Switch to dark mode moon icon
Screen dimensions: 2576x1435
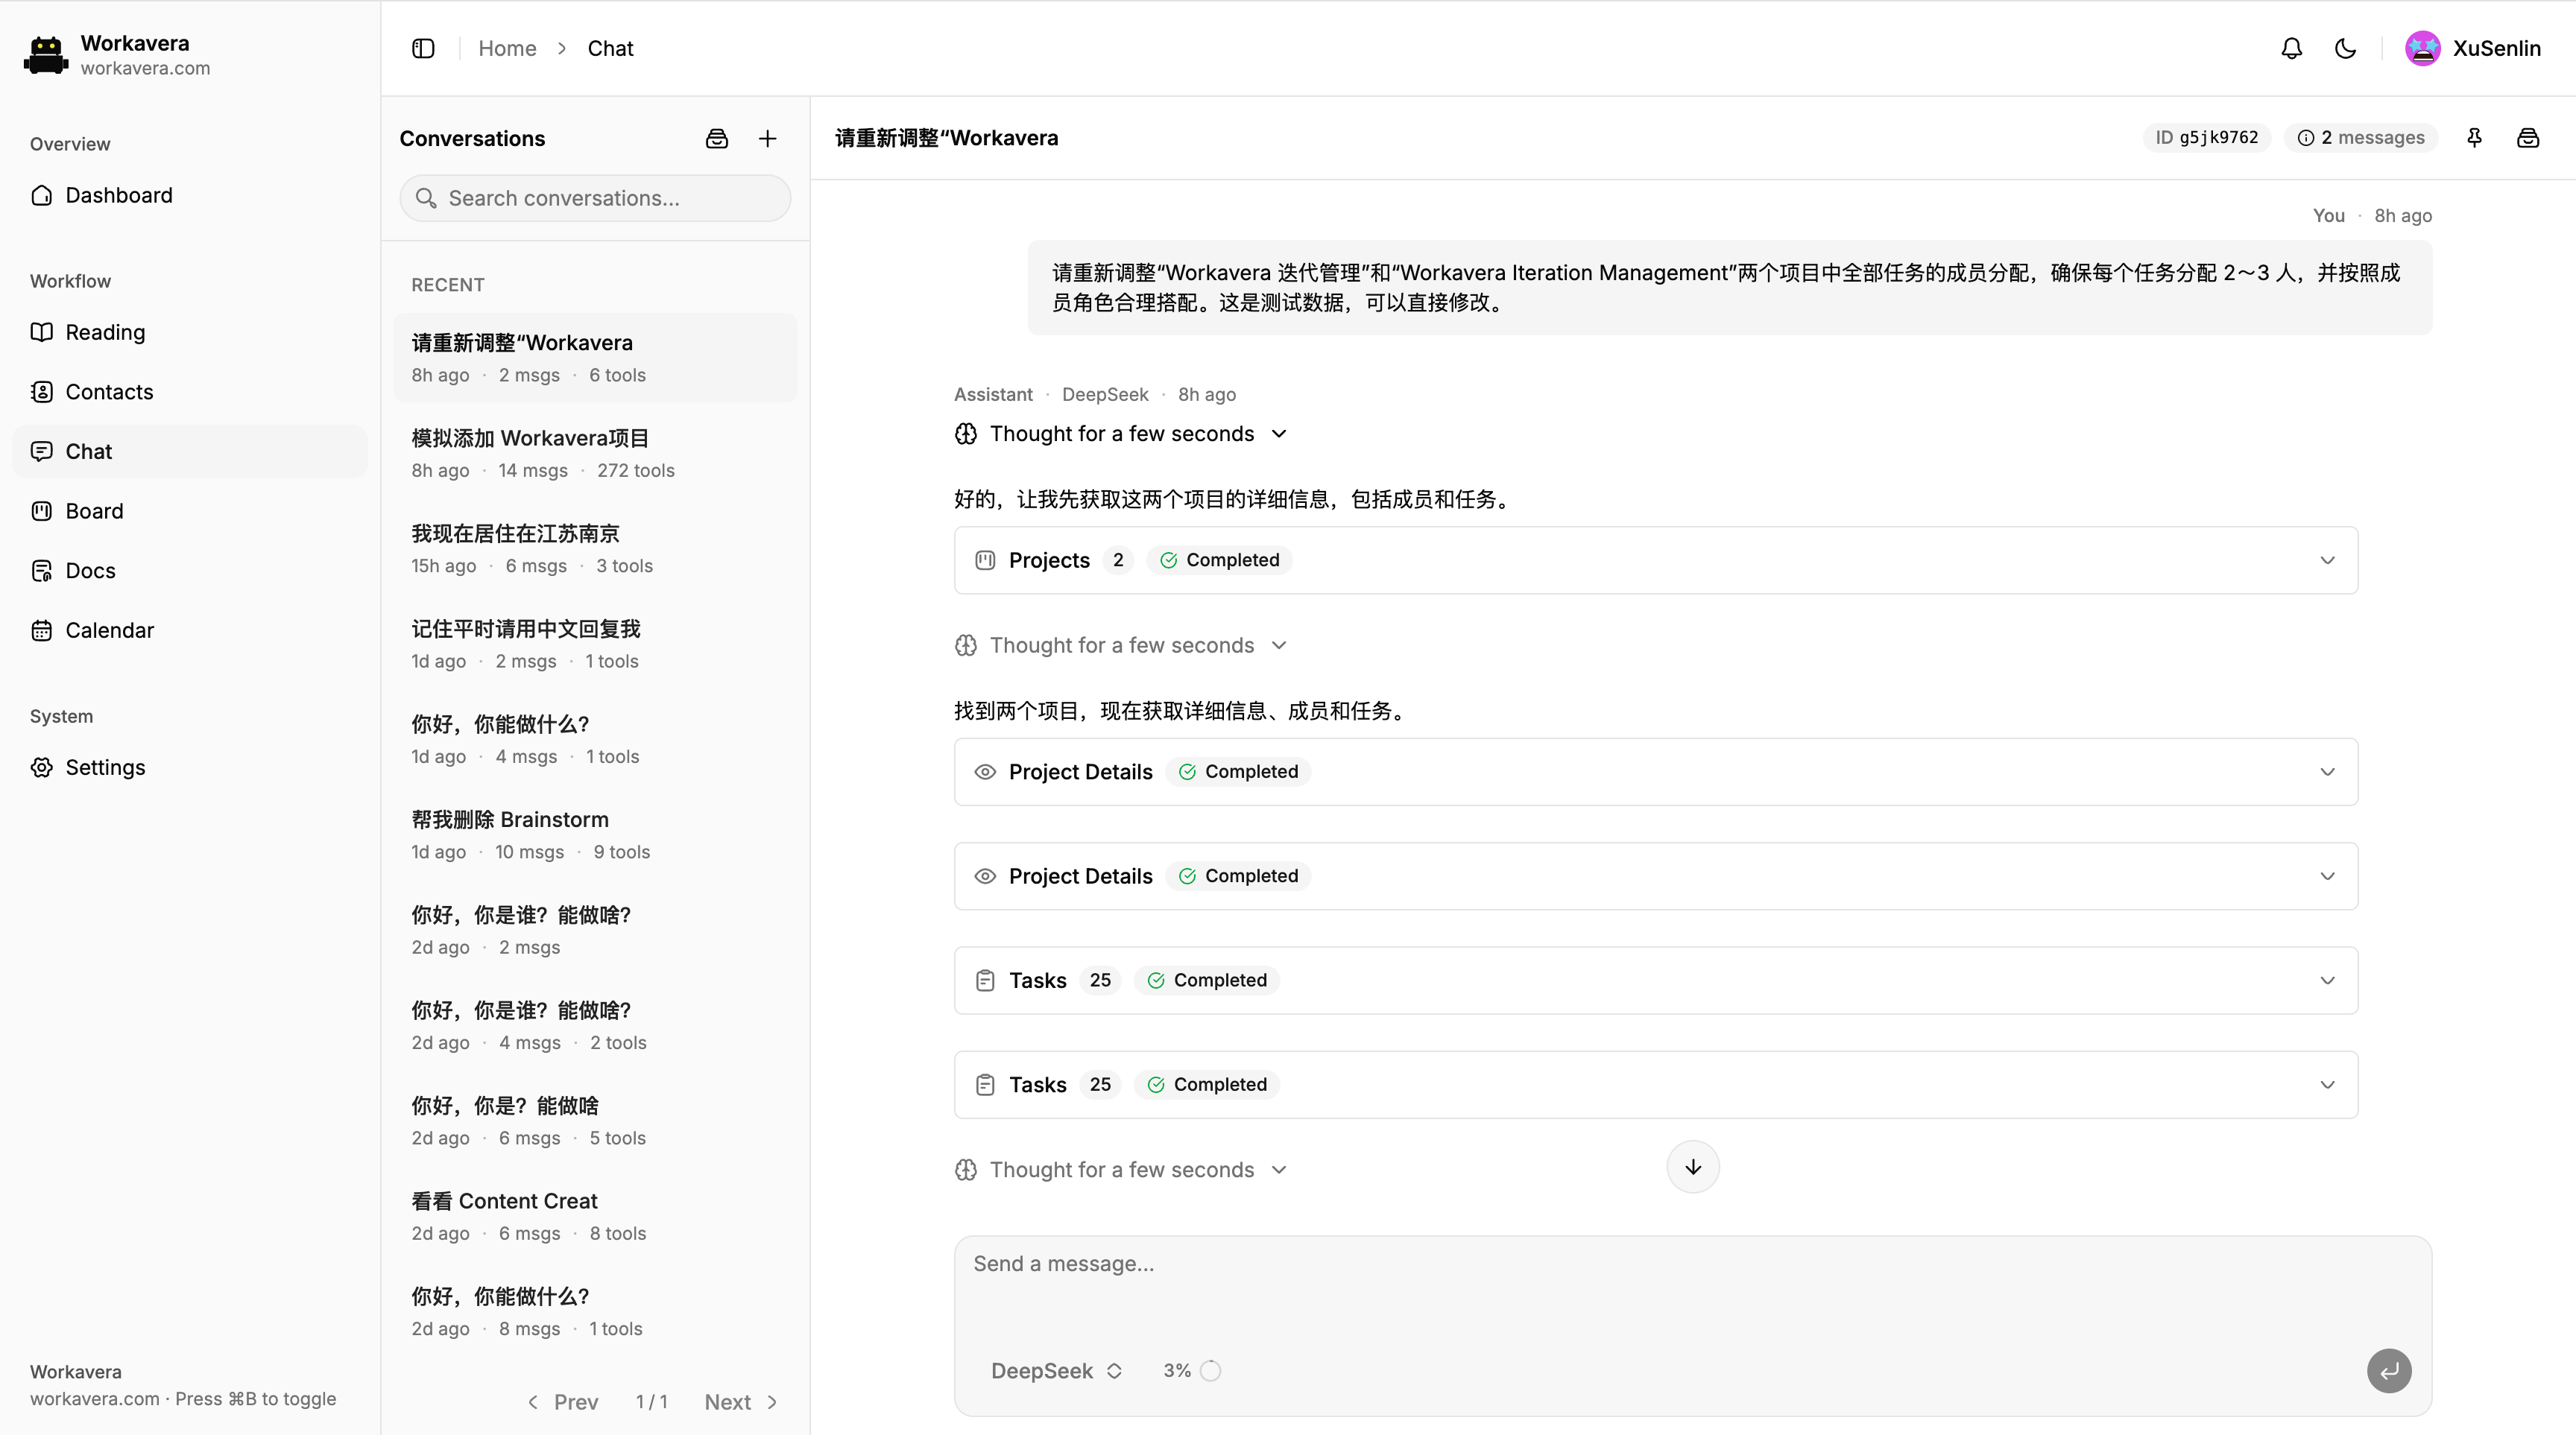(x=2345, y=48)
